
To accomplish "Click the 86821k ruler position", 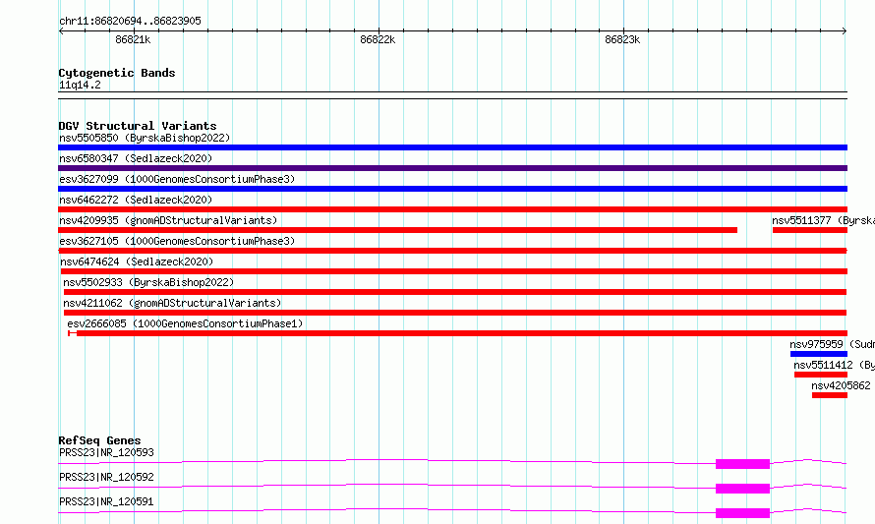I will pyautogui.click(x=133, y=39).
